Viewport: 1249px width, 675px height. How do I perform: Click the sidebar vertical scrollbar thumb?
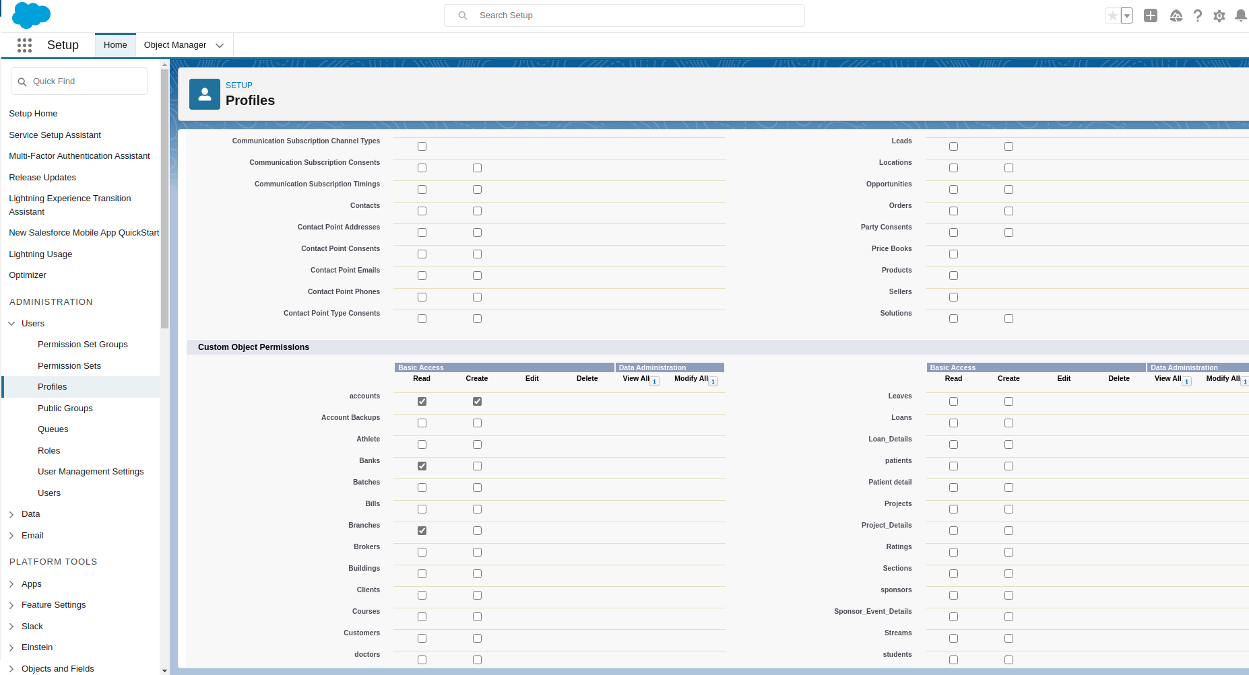[x=164, y=199]
